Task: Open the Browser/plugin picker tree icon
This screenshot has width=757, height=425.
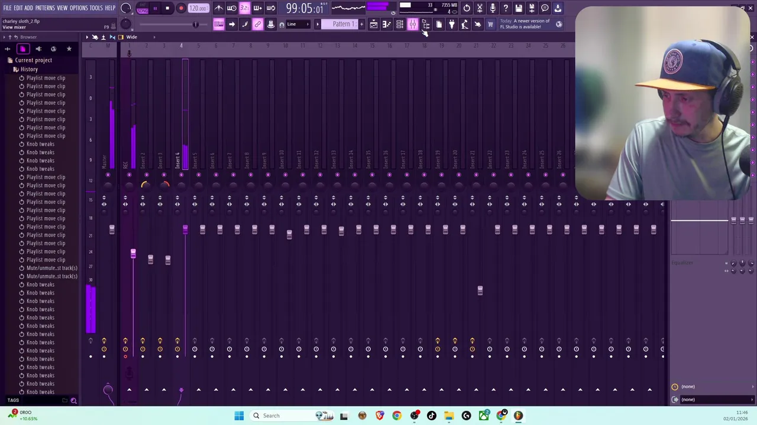Action: [426, 24]
